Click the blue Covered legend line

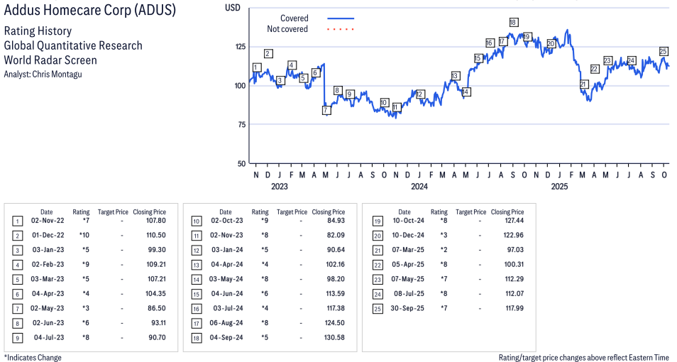pyautogui.click(x=340, y=18)
